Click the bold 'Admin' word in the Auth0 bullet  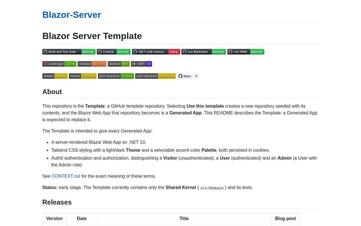(x=285, y=158)
